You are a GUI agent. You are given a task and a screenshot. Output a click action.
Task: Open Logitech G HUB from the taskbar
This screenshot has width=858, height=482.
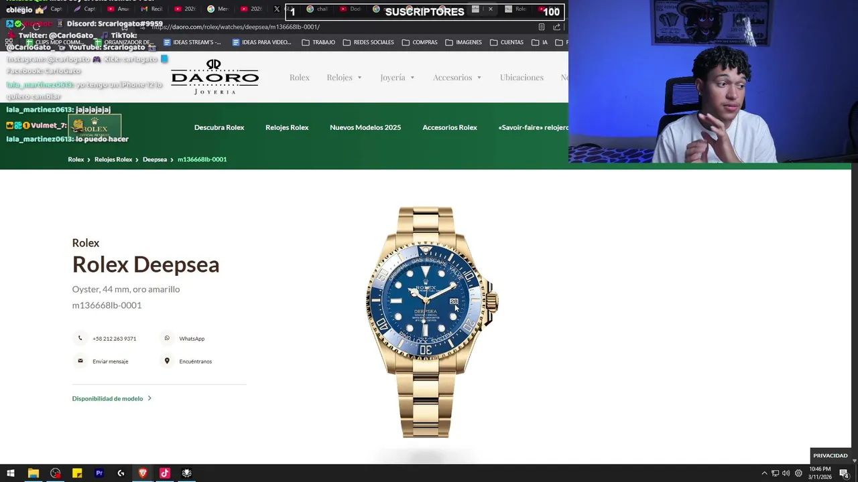coord(121,473)
